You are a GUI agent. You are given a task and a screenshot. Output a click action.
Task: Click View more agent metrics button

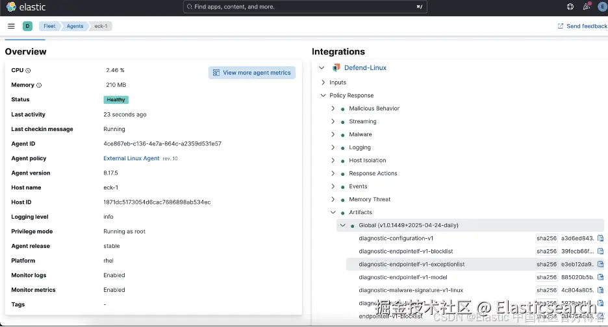tap(251, 73)
